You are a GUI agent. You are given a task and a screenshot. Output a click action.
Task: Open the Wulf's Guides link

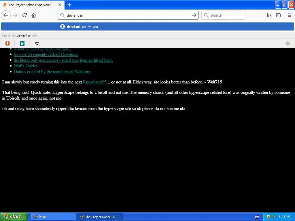(x=26, y=66)
